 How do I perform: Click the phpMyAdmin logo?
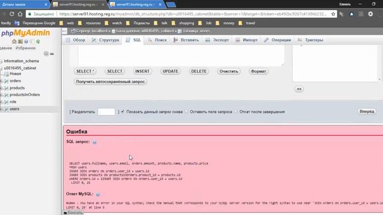coord(25,33)
